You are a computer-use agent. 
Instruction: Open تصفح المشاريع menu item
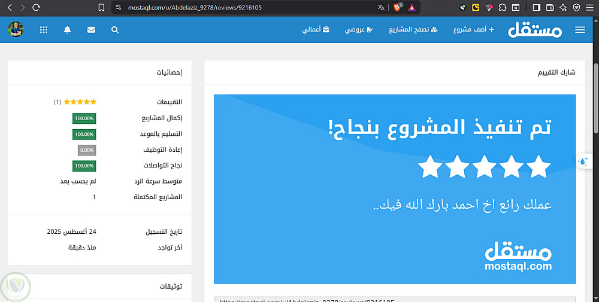click(413, 29)
